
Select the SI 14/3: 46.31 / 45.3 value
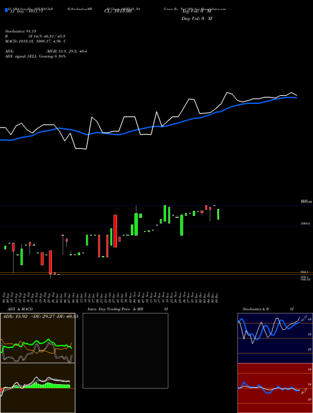click(47, 36)
